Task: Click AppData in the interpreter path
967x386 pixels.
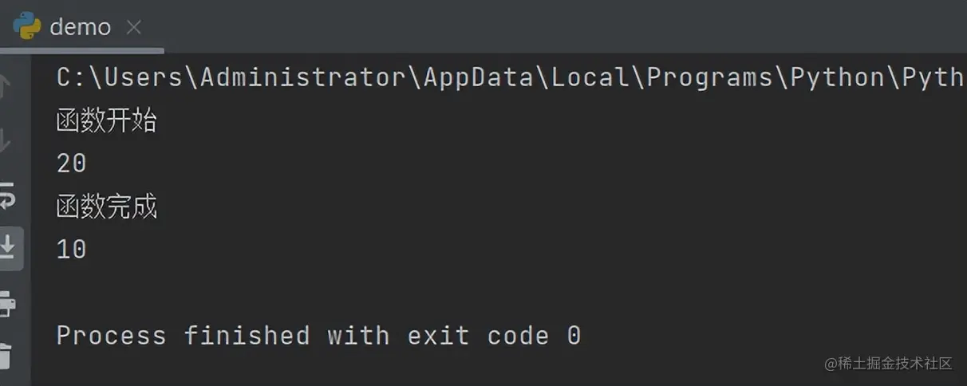Action: 479,78
